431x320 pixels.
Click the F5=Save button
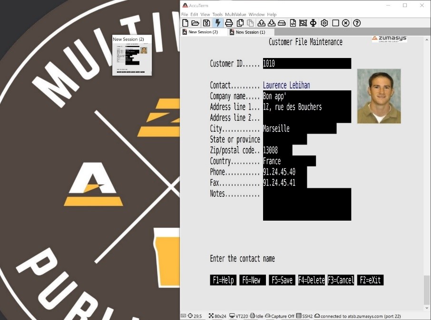282,280
